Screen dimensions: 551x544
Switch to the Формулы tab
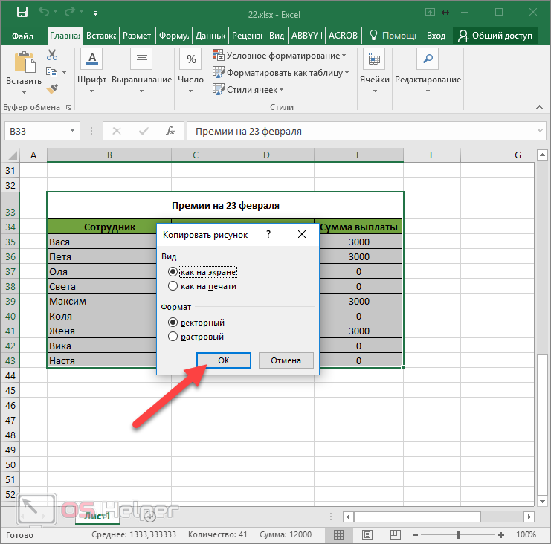174,36
